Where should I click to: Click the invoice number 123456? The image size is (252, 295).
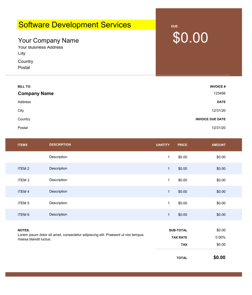[x=220, y=93]
